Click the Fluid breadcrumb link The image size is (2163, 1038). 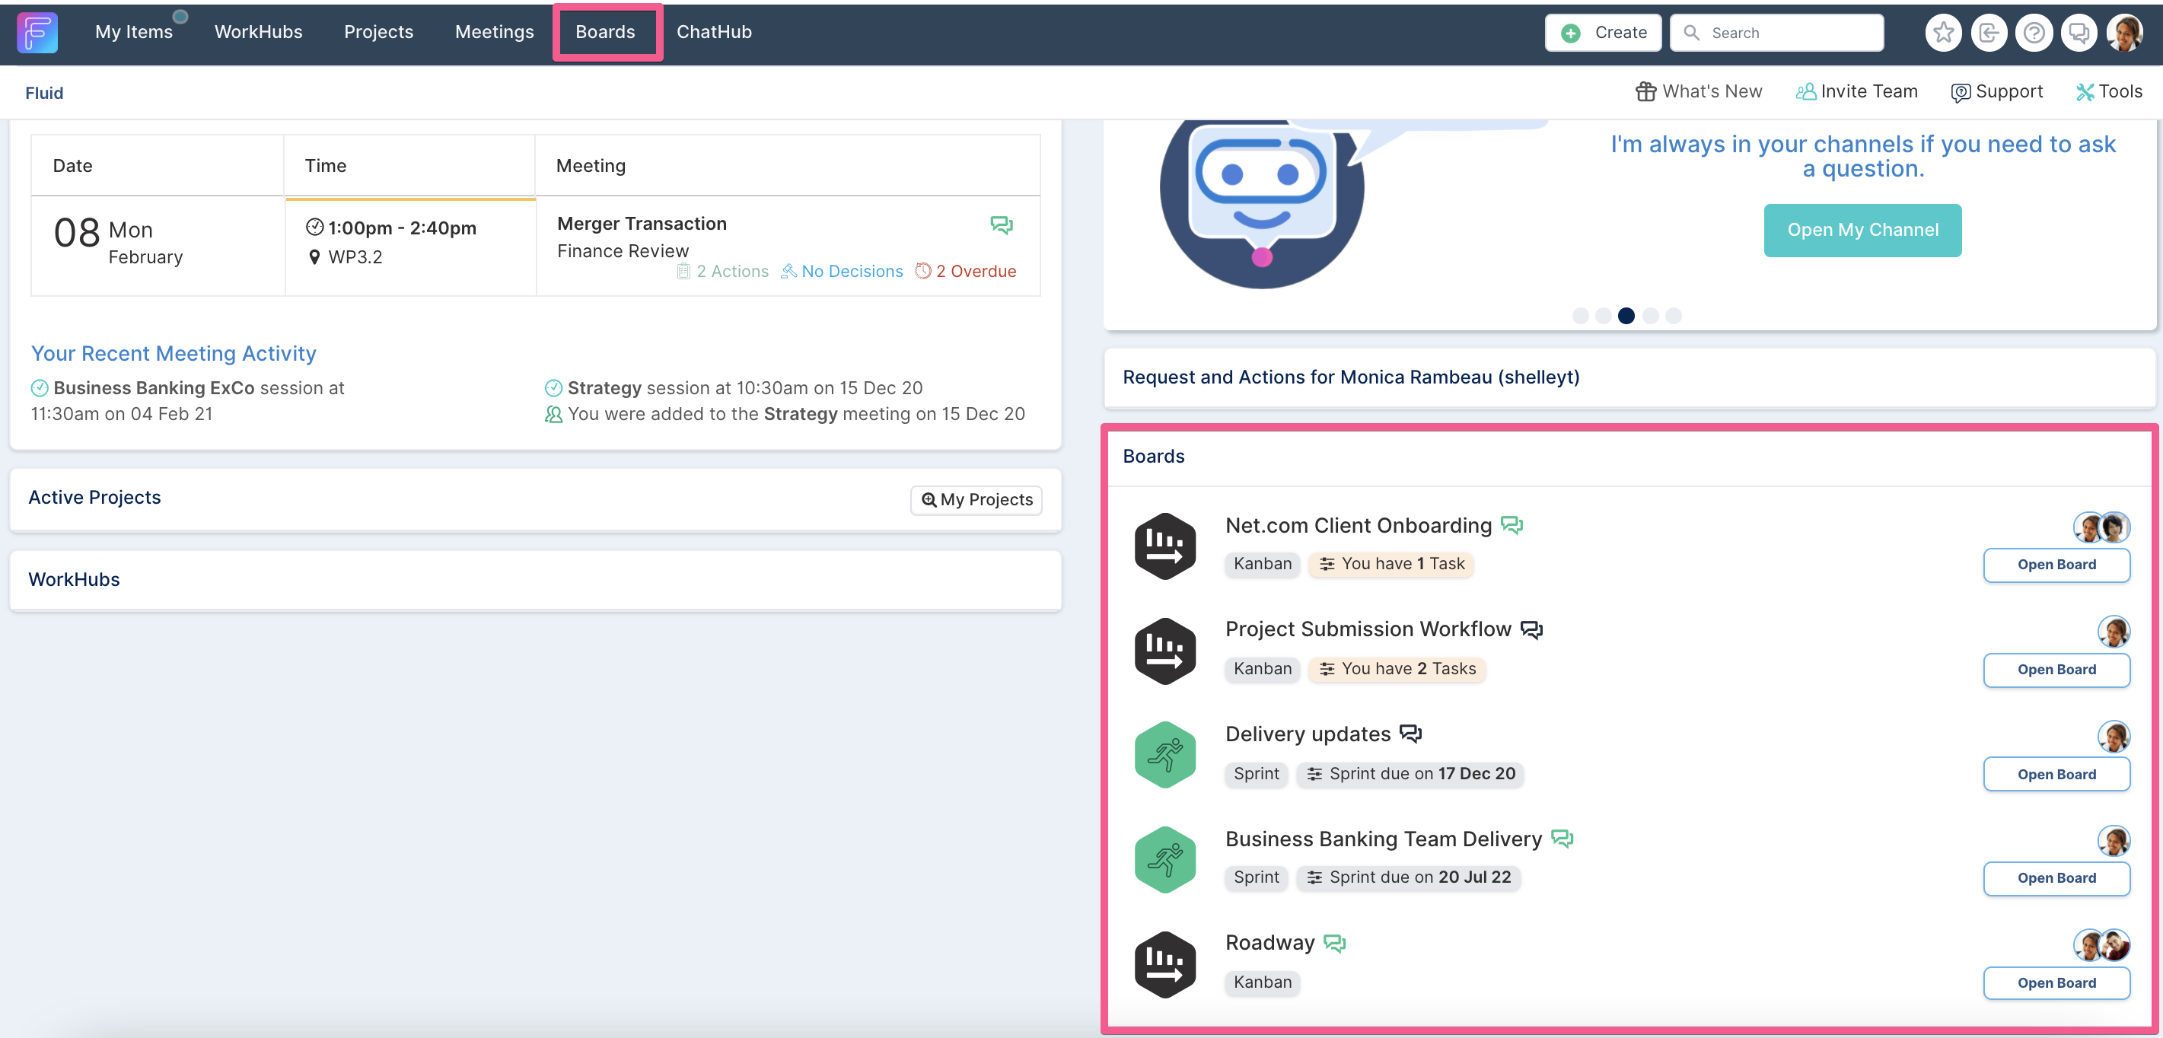coord(44,93)
